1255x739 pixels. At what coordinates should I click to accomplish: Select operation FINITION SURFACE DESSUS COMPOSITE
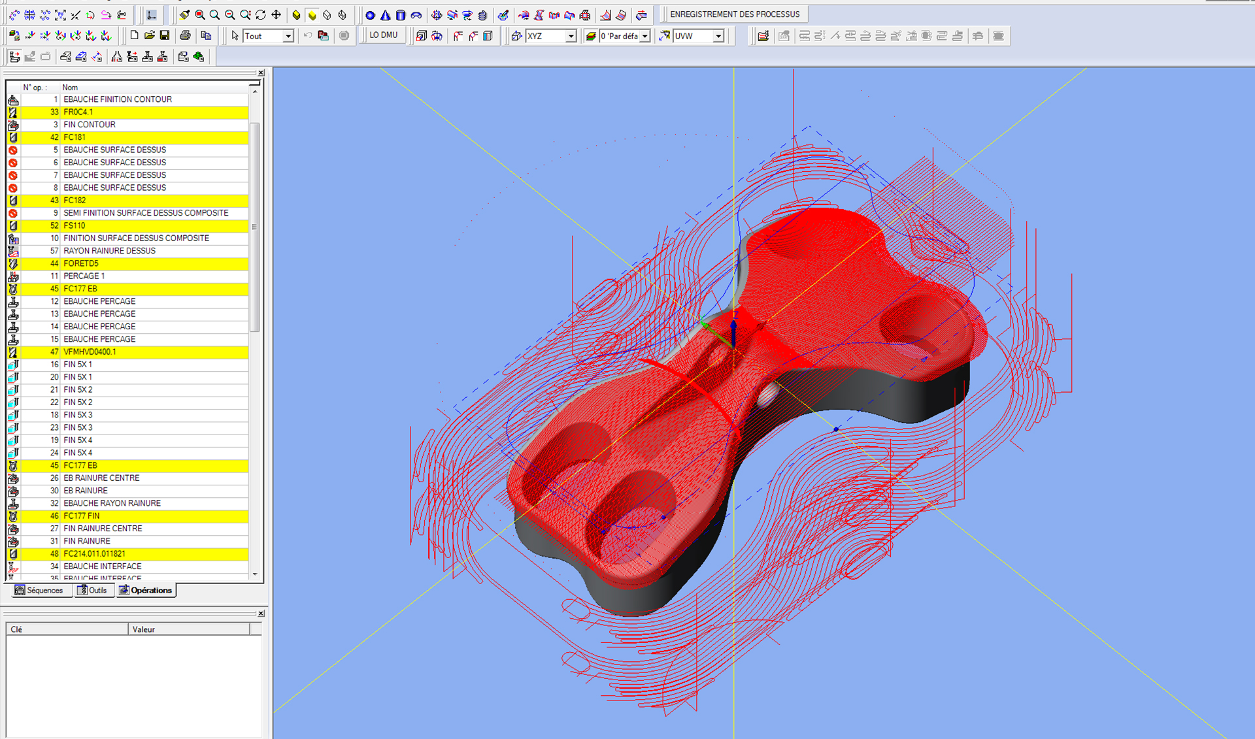136,238
